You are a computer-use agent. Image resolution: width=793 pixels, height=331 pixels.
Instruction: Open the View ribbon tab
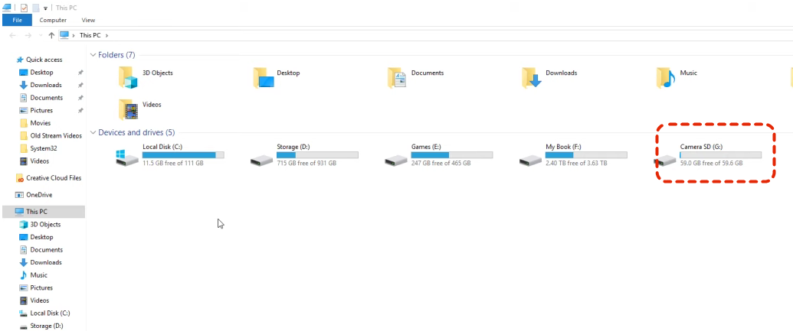[x=88, y=20]
